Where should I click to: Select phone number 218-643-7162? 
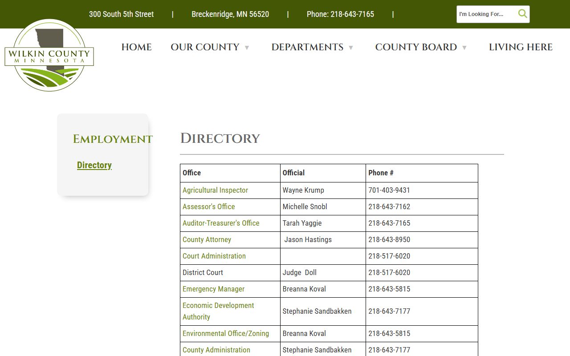[389, 206]
